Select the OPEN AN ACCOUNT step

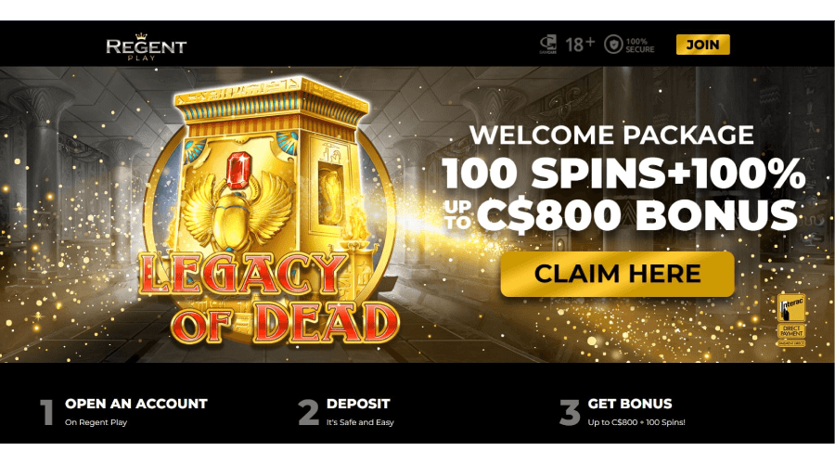click(x=135, y=404)
